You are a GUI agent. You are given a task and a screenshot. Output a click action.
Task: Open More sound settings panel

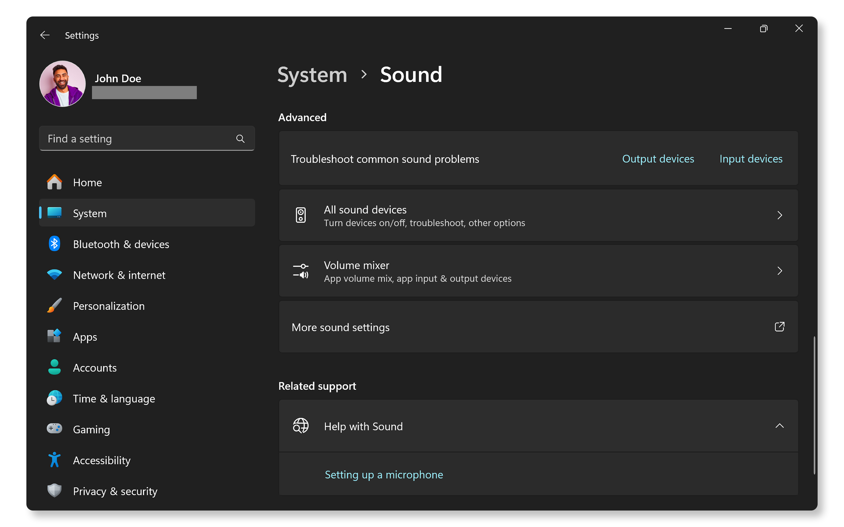[537, 327]
